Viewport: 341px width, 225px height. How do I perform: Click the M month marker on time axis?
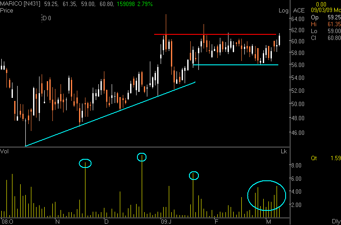pyautogui.click(x=268, y=222)
